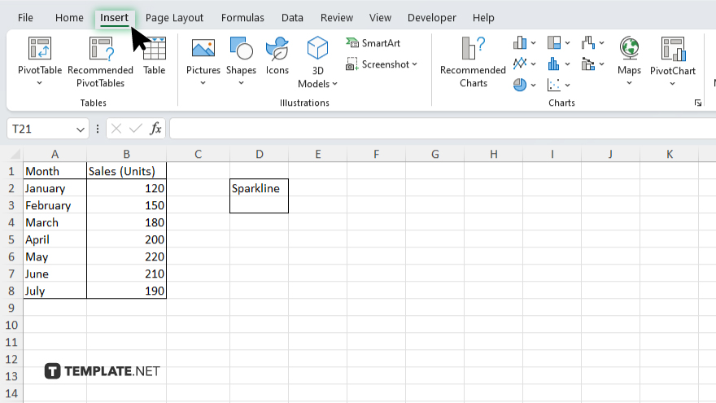Expand the Shapes gallery dropdown
Viewport: 716px width, 403px height.
tap(241, 83)
